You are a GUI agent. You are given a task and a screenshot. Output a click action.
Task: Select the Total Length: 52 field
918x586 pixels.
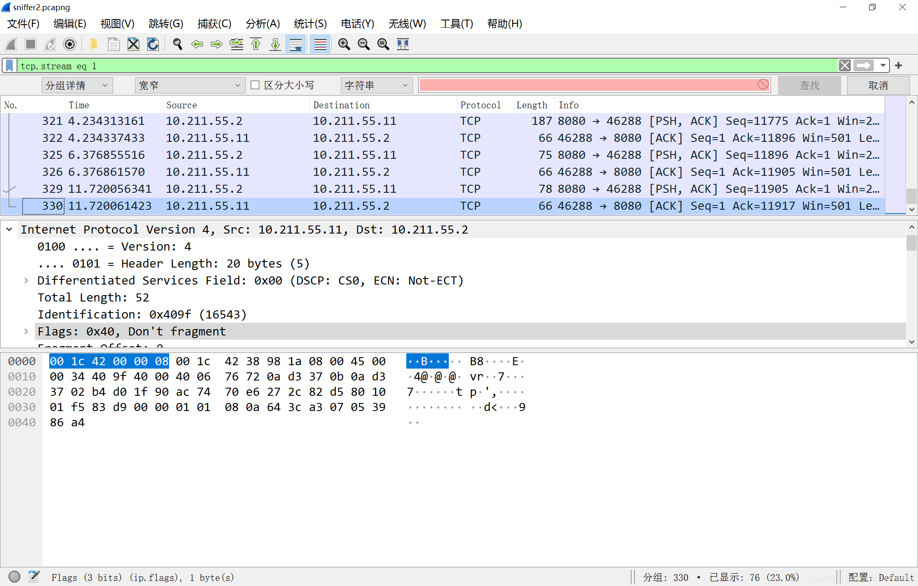click(93, 298)
